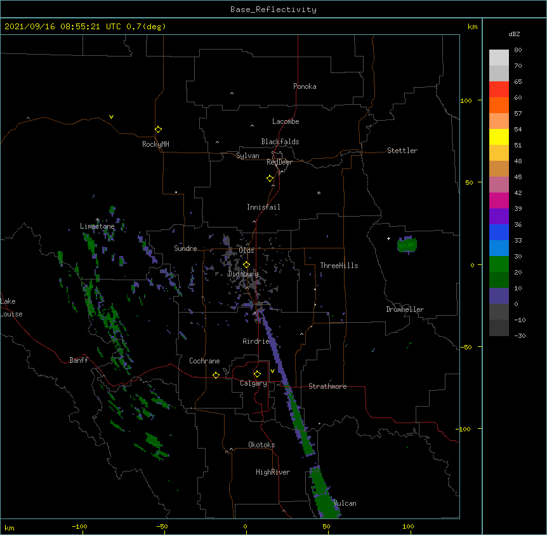Click the RockyMH label
The image size is (547, 535).
(155, 144)
